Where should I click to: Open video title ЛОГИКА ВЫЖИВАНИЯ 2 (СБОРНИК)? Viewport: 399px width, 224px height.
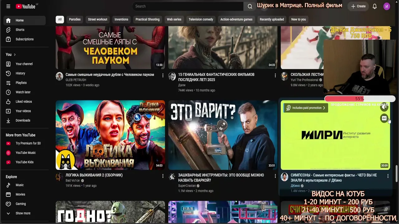(x=94, y=175)
